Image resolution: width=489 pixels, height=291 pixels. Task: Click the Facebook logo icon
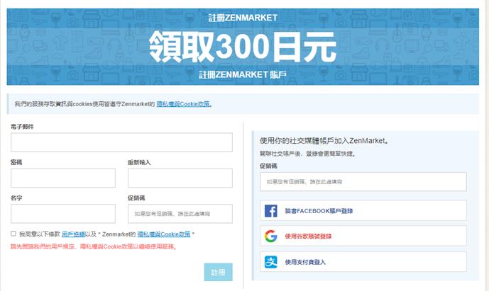click(270, 211)
